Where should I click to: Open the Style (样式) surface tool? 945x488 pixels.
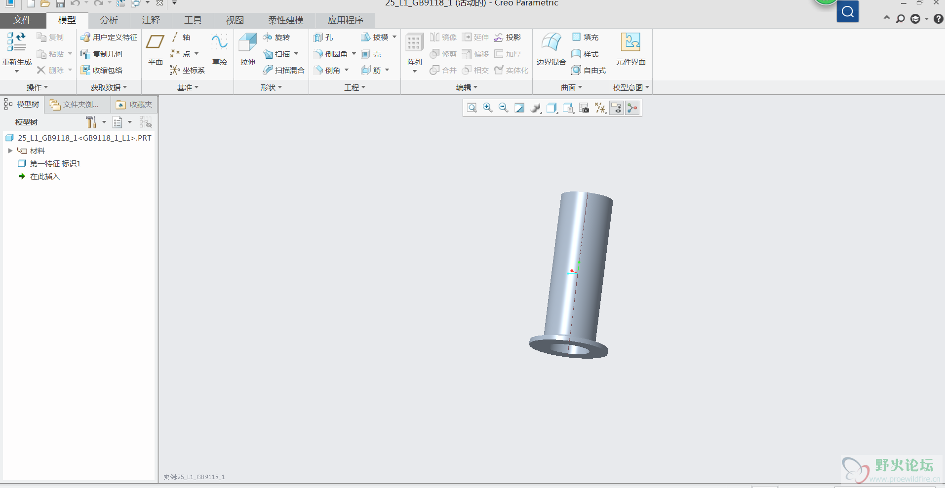(585, 54)
